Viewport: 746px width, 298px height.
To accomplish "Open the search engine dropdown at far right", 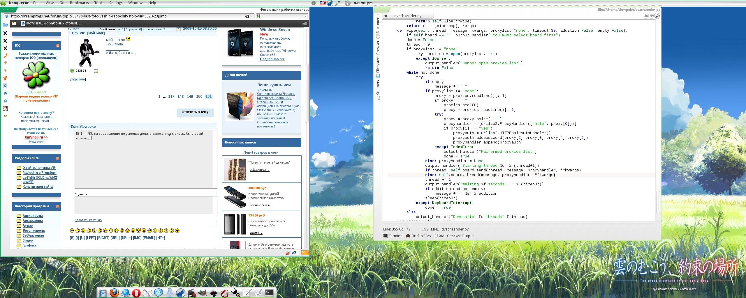I will point(306,16).
